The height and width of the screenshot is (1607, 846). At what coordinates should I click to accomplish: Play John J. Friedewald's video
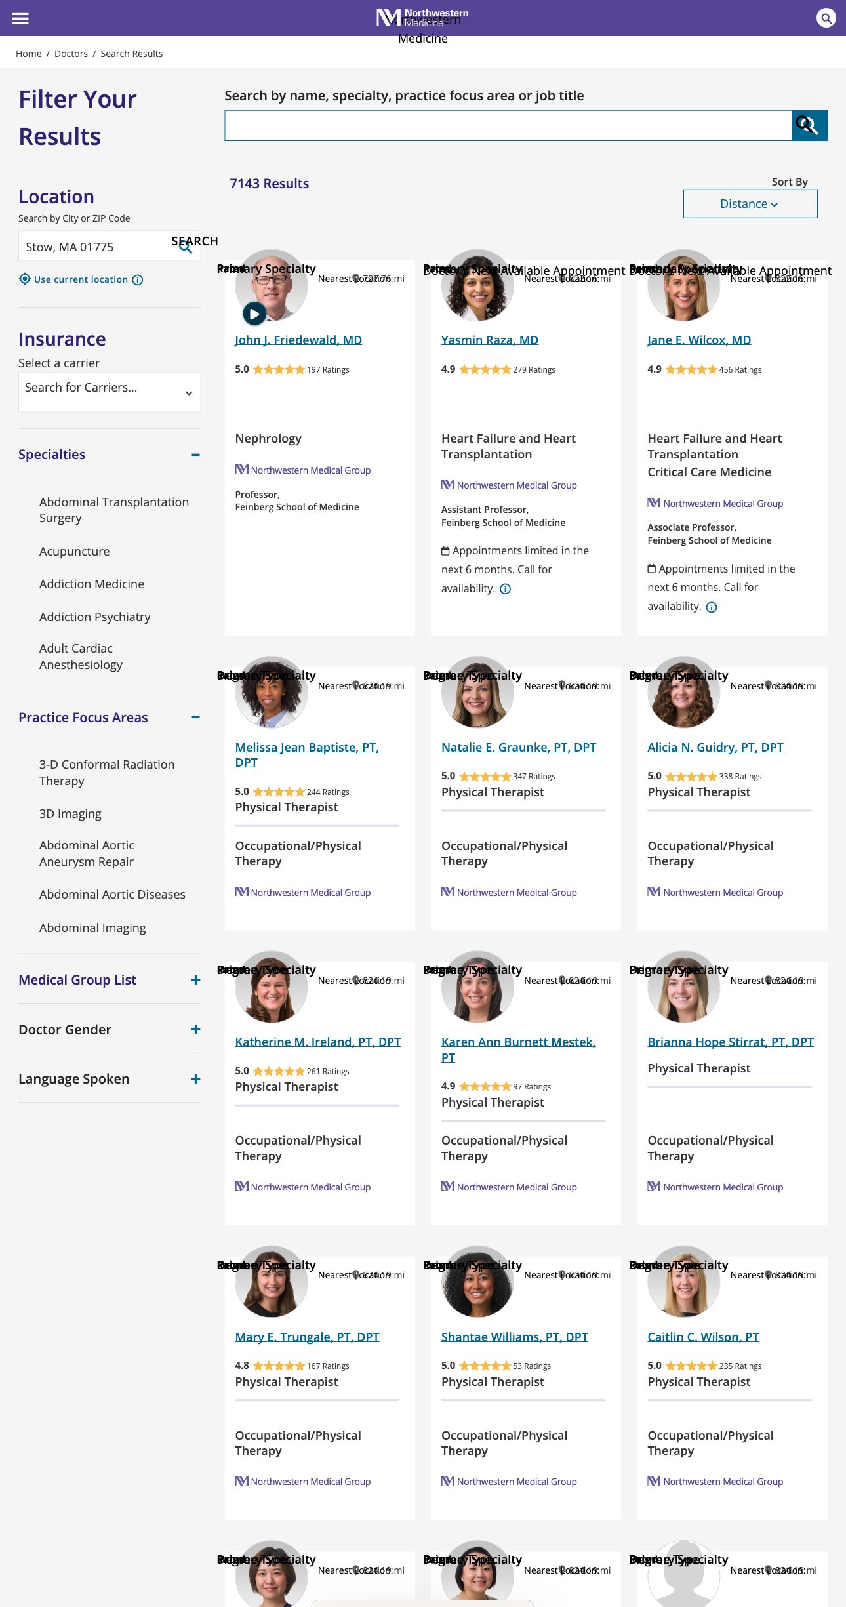pos(254,314)
